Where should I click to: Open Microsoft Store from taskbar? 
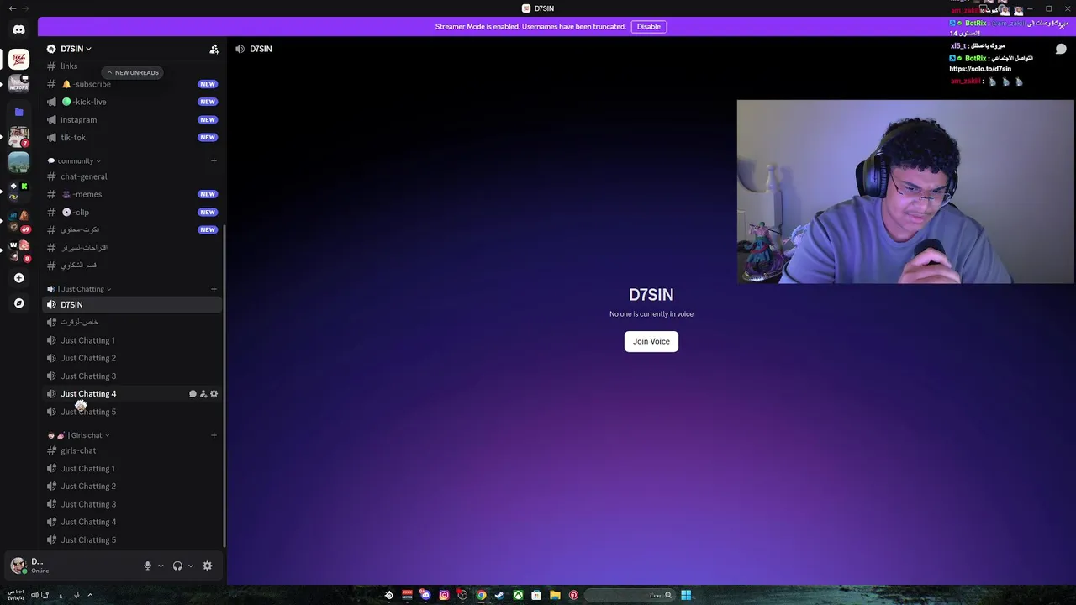pyautogui.click(x=536, y=595)
